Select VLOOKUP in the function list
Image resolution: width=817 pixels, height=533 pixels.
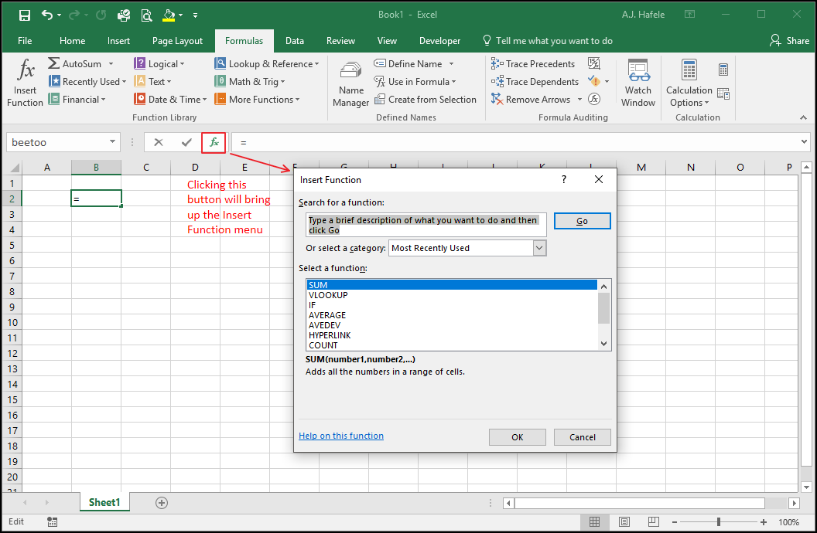[451, 295]
